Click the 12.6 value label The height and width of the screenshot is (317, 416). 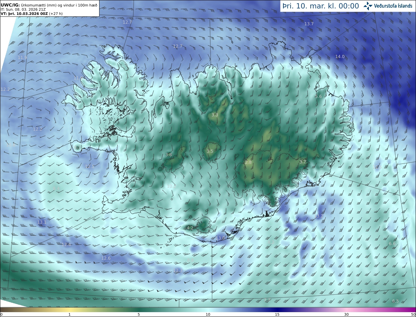click(x=106, y=258)
